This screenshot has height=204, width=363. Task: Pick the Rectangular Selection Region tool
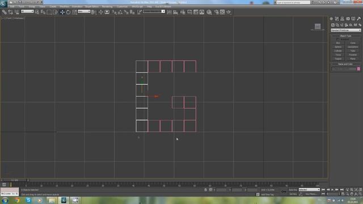[x=49, y=12]
